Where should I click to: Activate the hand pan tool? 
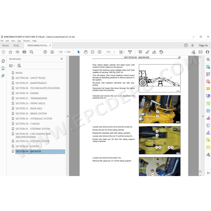click(x=86, y=52)
